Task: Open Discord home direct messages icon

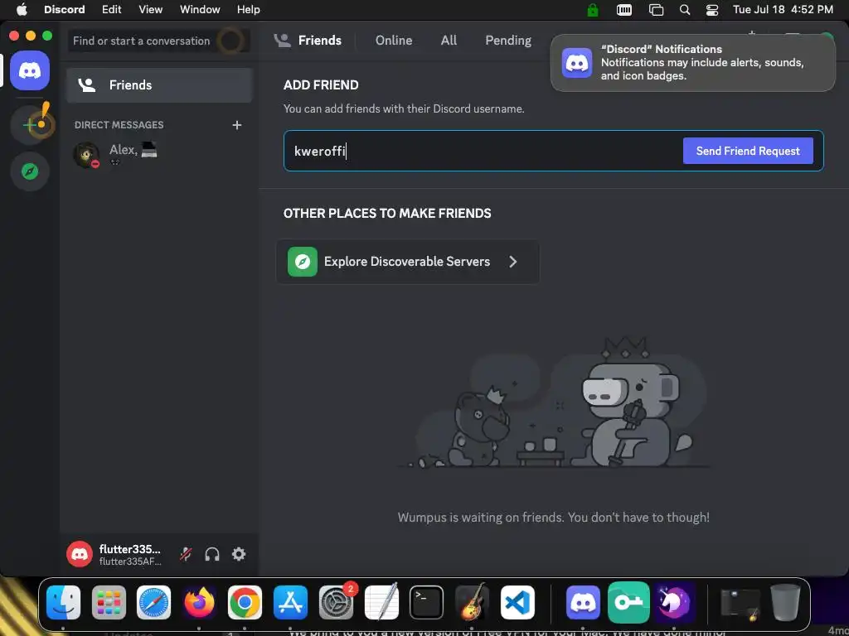Action: pos(30,70)
